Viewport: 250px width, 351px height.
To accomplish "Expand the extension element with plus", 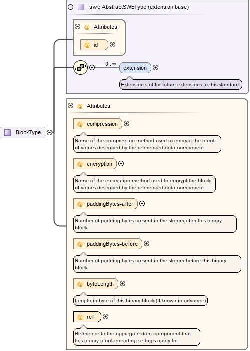I will click(156, 67).
